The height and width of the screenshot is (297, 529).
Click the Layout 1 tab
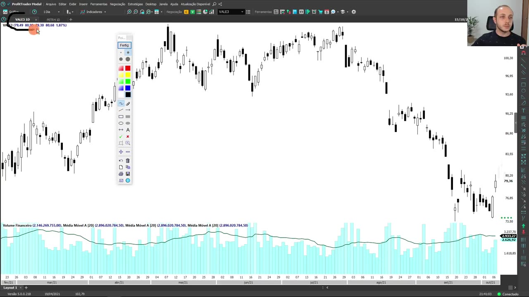[x=10, y=288]
